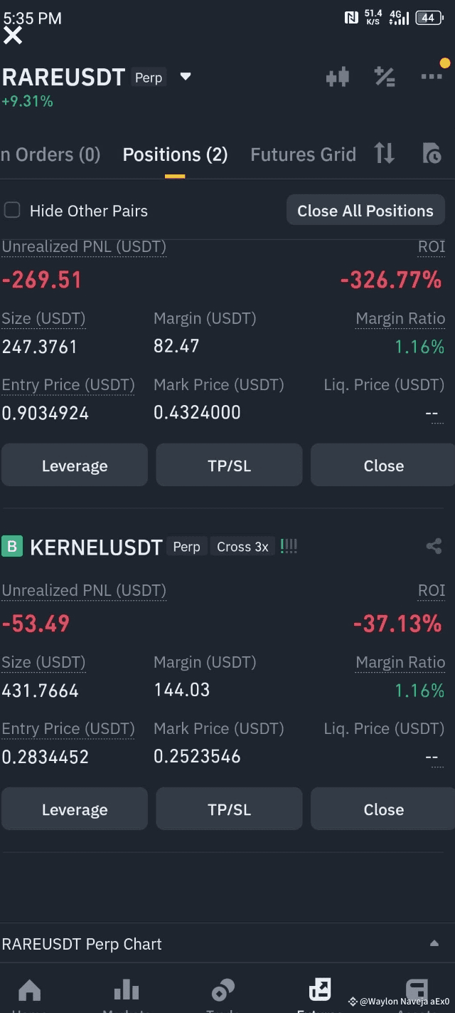This screenshot has height=1013, width=455.
Task: Tap Leverage button for the RAREUSDT position
Action: pos(75,466)
